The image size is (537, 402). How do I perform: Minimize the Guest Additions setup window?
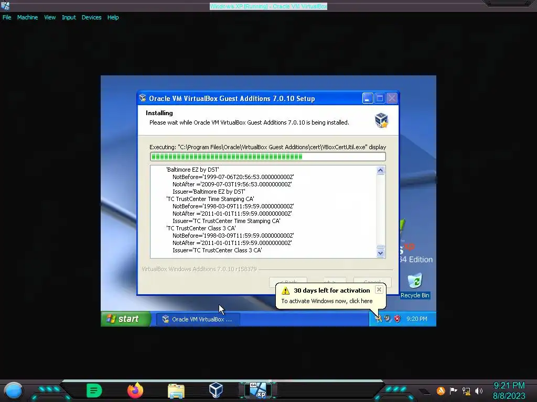pyautogui.click(x=368, y=98)
